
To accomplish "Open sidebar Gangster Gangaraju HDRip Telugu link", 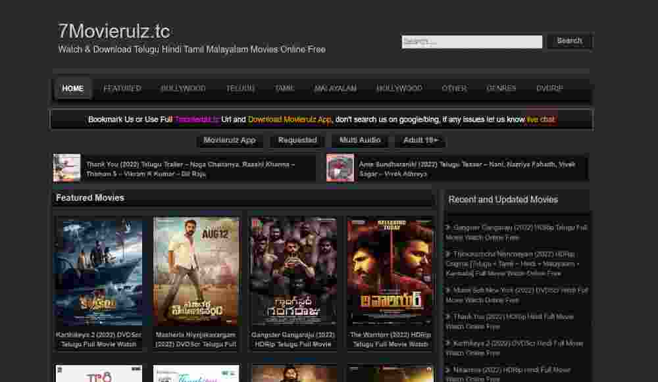I will [517, 233].
